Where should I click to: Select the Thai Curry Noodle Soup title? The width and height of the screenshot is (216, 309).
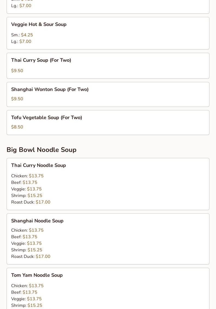(38, 165)
